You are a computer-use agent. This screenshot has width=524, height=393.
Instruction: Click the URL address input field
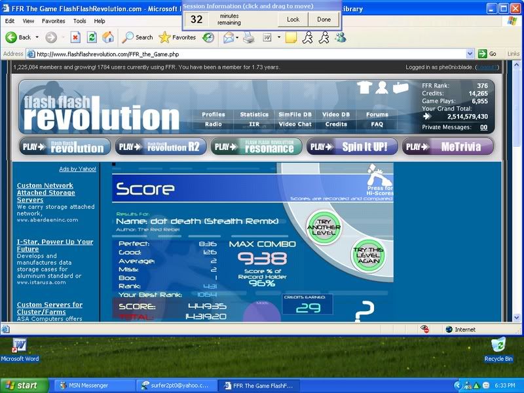pyautogui.click(x=249, y=54)
